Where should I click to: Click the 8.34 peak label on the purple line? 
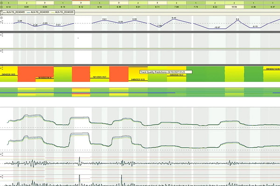[x=174, y=18]
